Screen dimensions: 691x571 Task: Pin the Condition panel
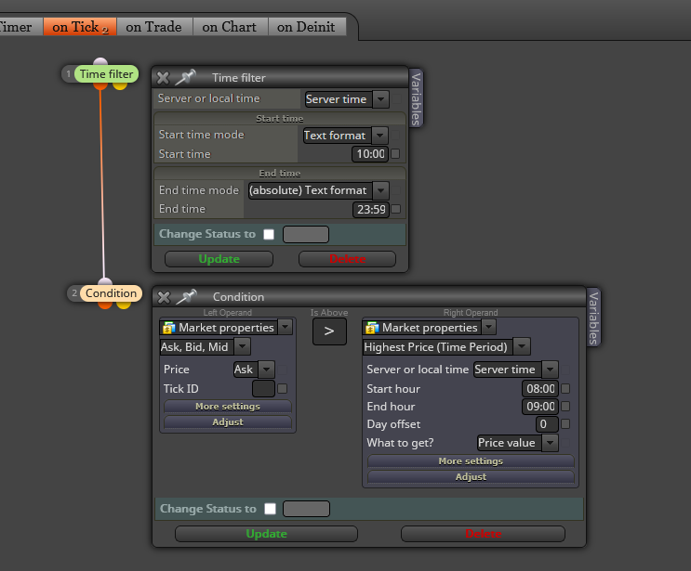186,297
